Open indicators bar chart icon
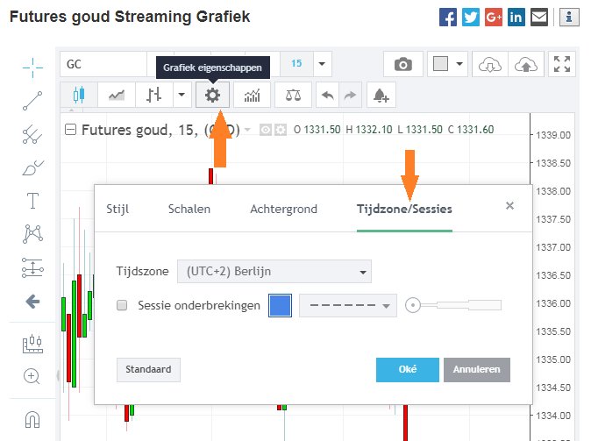 pos(253,95)
